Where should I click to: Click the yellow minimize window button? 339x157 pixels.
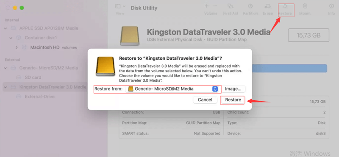15,8
